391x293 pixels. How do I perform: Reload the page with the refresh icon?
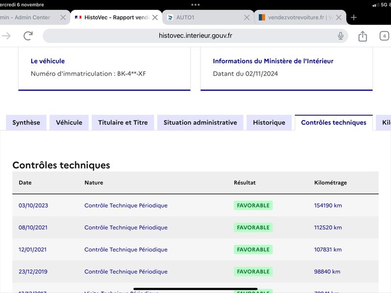pos(28,36)
